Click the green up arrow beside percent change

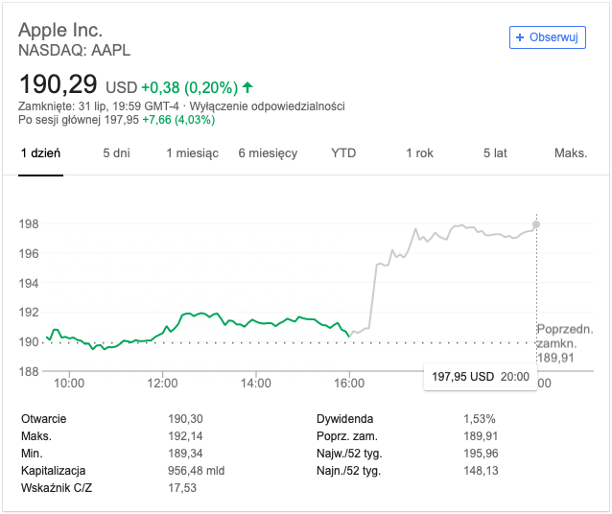pos(248,85)
